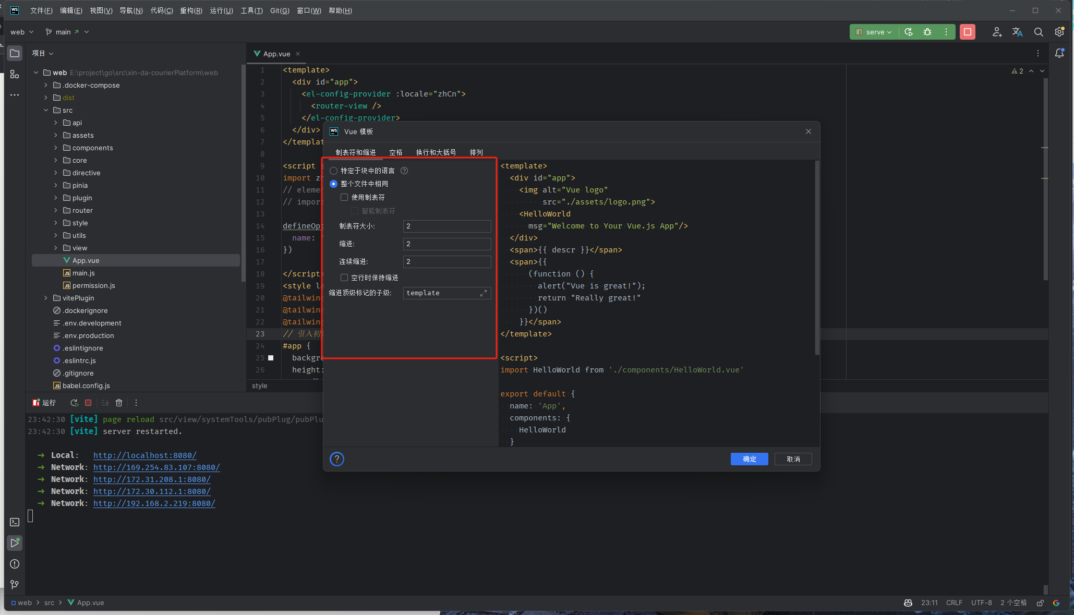Expand the components folder
Viewport: 1074px width, 615px height.
point(56,148)
